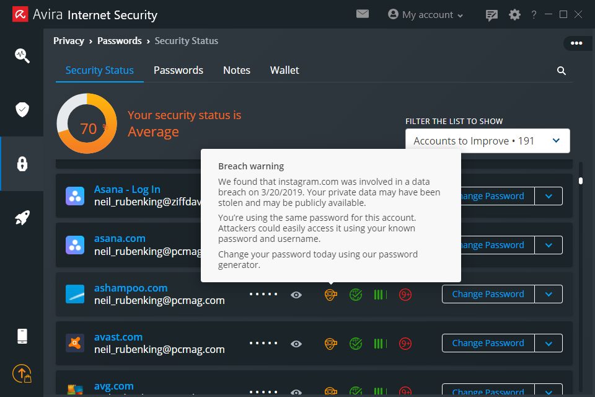Open the Security shield section in sidebar
Image resolution: width=595 pixels, height=397 pixels.
coord(22,110)
